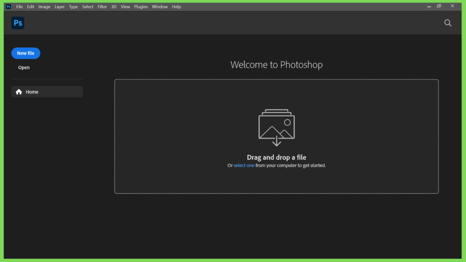
Task: Open the Type menu
Action: (73, 6)
